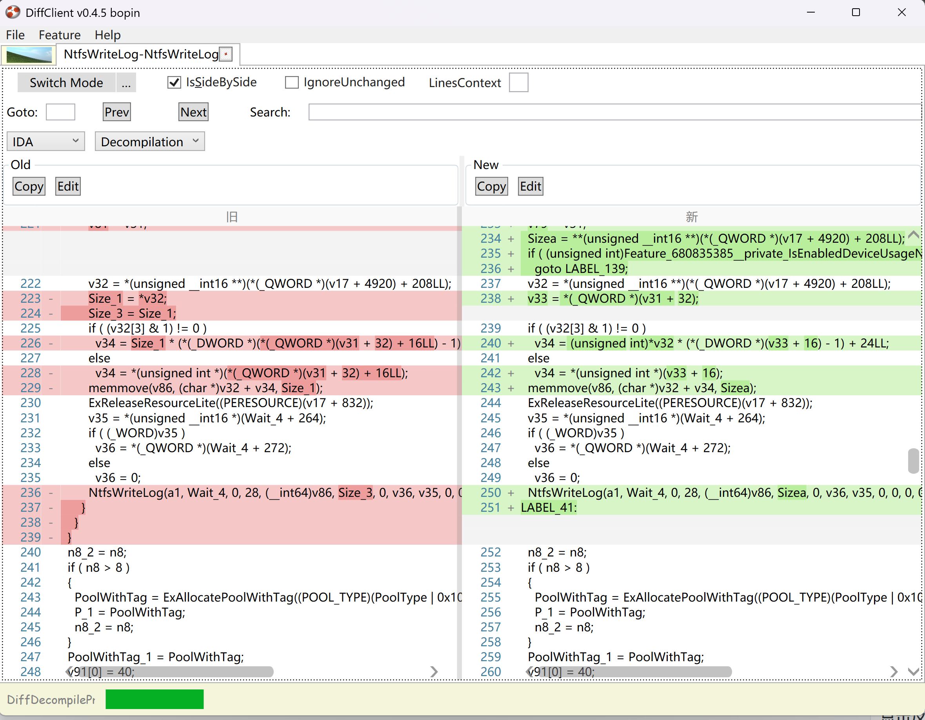Image resolution: width=925 pixels, height=720 pixels.
Task: Click Copy in the Old panel
Action: [29, 186]
